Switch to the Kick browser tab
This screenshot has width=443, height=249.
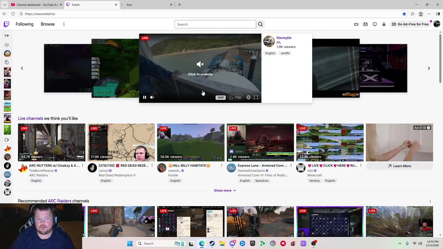pos(147,4)
